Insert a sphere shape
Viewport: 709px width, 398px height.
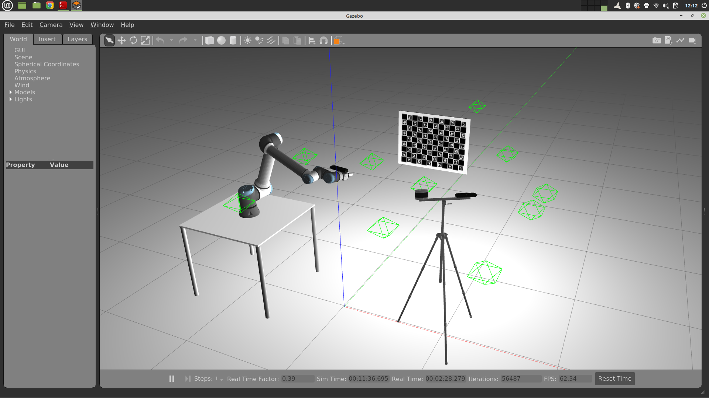[x=221, y=41]
